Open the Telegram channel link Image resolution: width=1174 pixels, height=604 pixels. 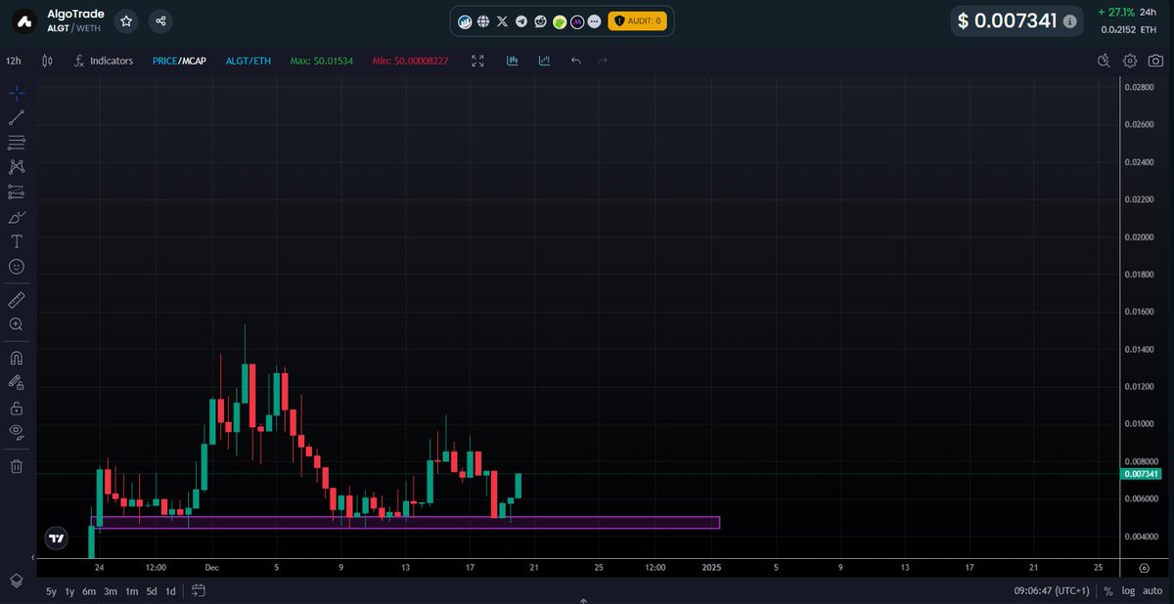521,21
